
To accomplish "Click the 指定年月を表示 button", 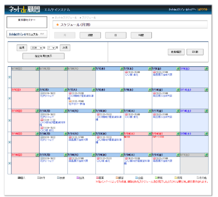I will (43, 56).
